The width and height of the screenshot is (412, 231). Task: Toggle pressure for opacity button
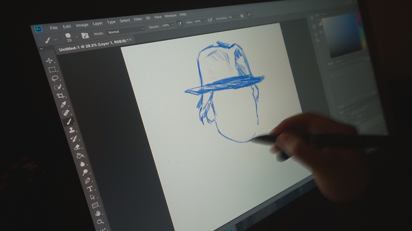click(x=180, y=24)
